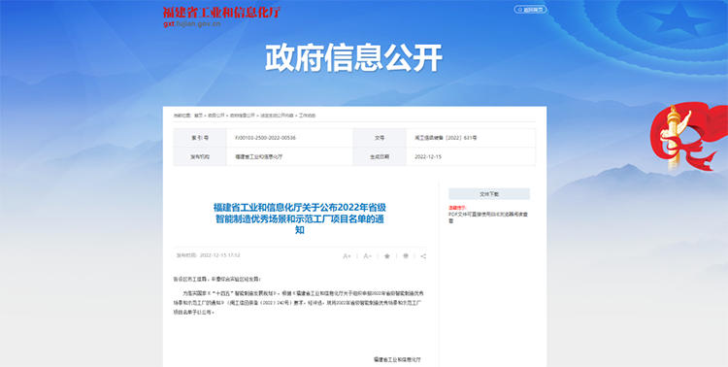Click the 文号 label cell

pos(380,138)
